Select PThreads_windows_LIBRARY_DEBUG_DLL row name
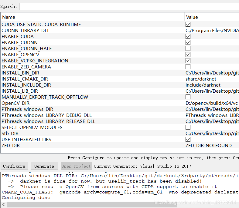Image resolution: width=239 pixels, height=208 pixels. (46, 115)
